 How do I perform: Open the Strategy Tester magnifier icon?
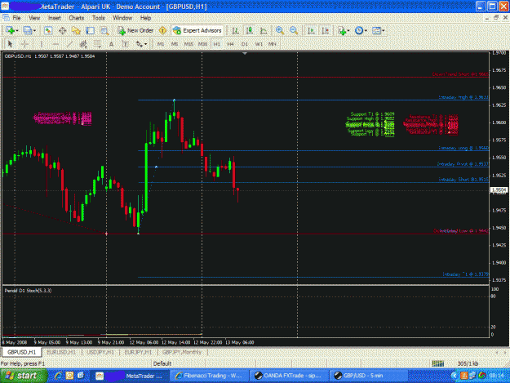(104, 30)
